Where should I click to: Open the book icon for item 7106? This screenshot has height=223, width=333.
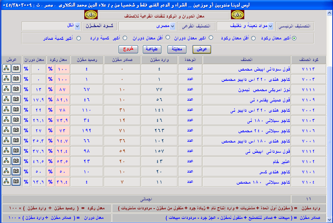(16, 130)
